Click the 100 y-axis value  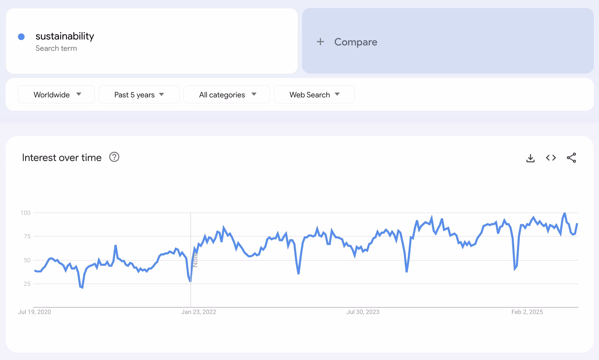point(25,213)
